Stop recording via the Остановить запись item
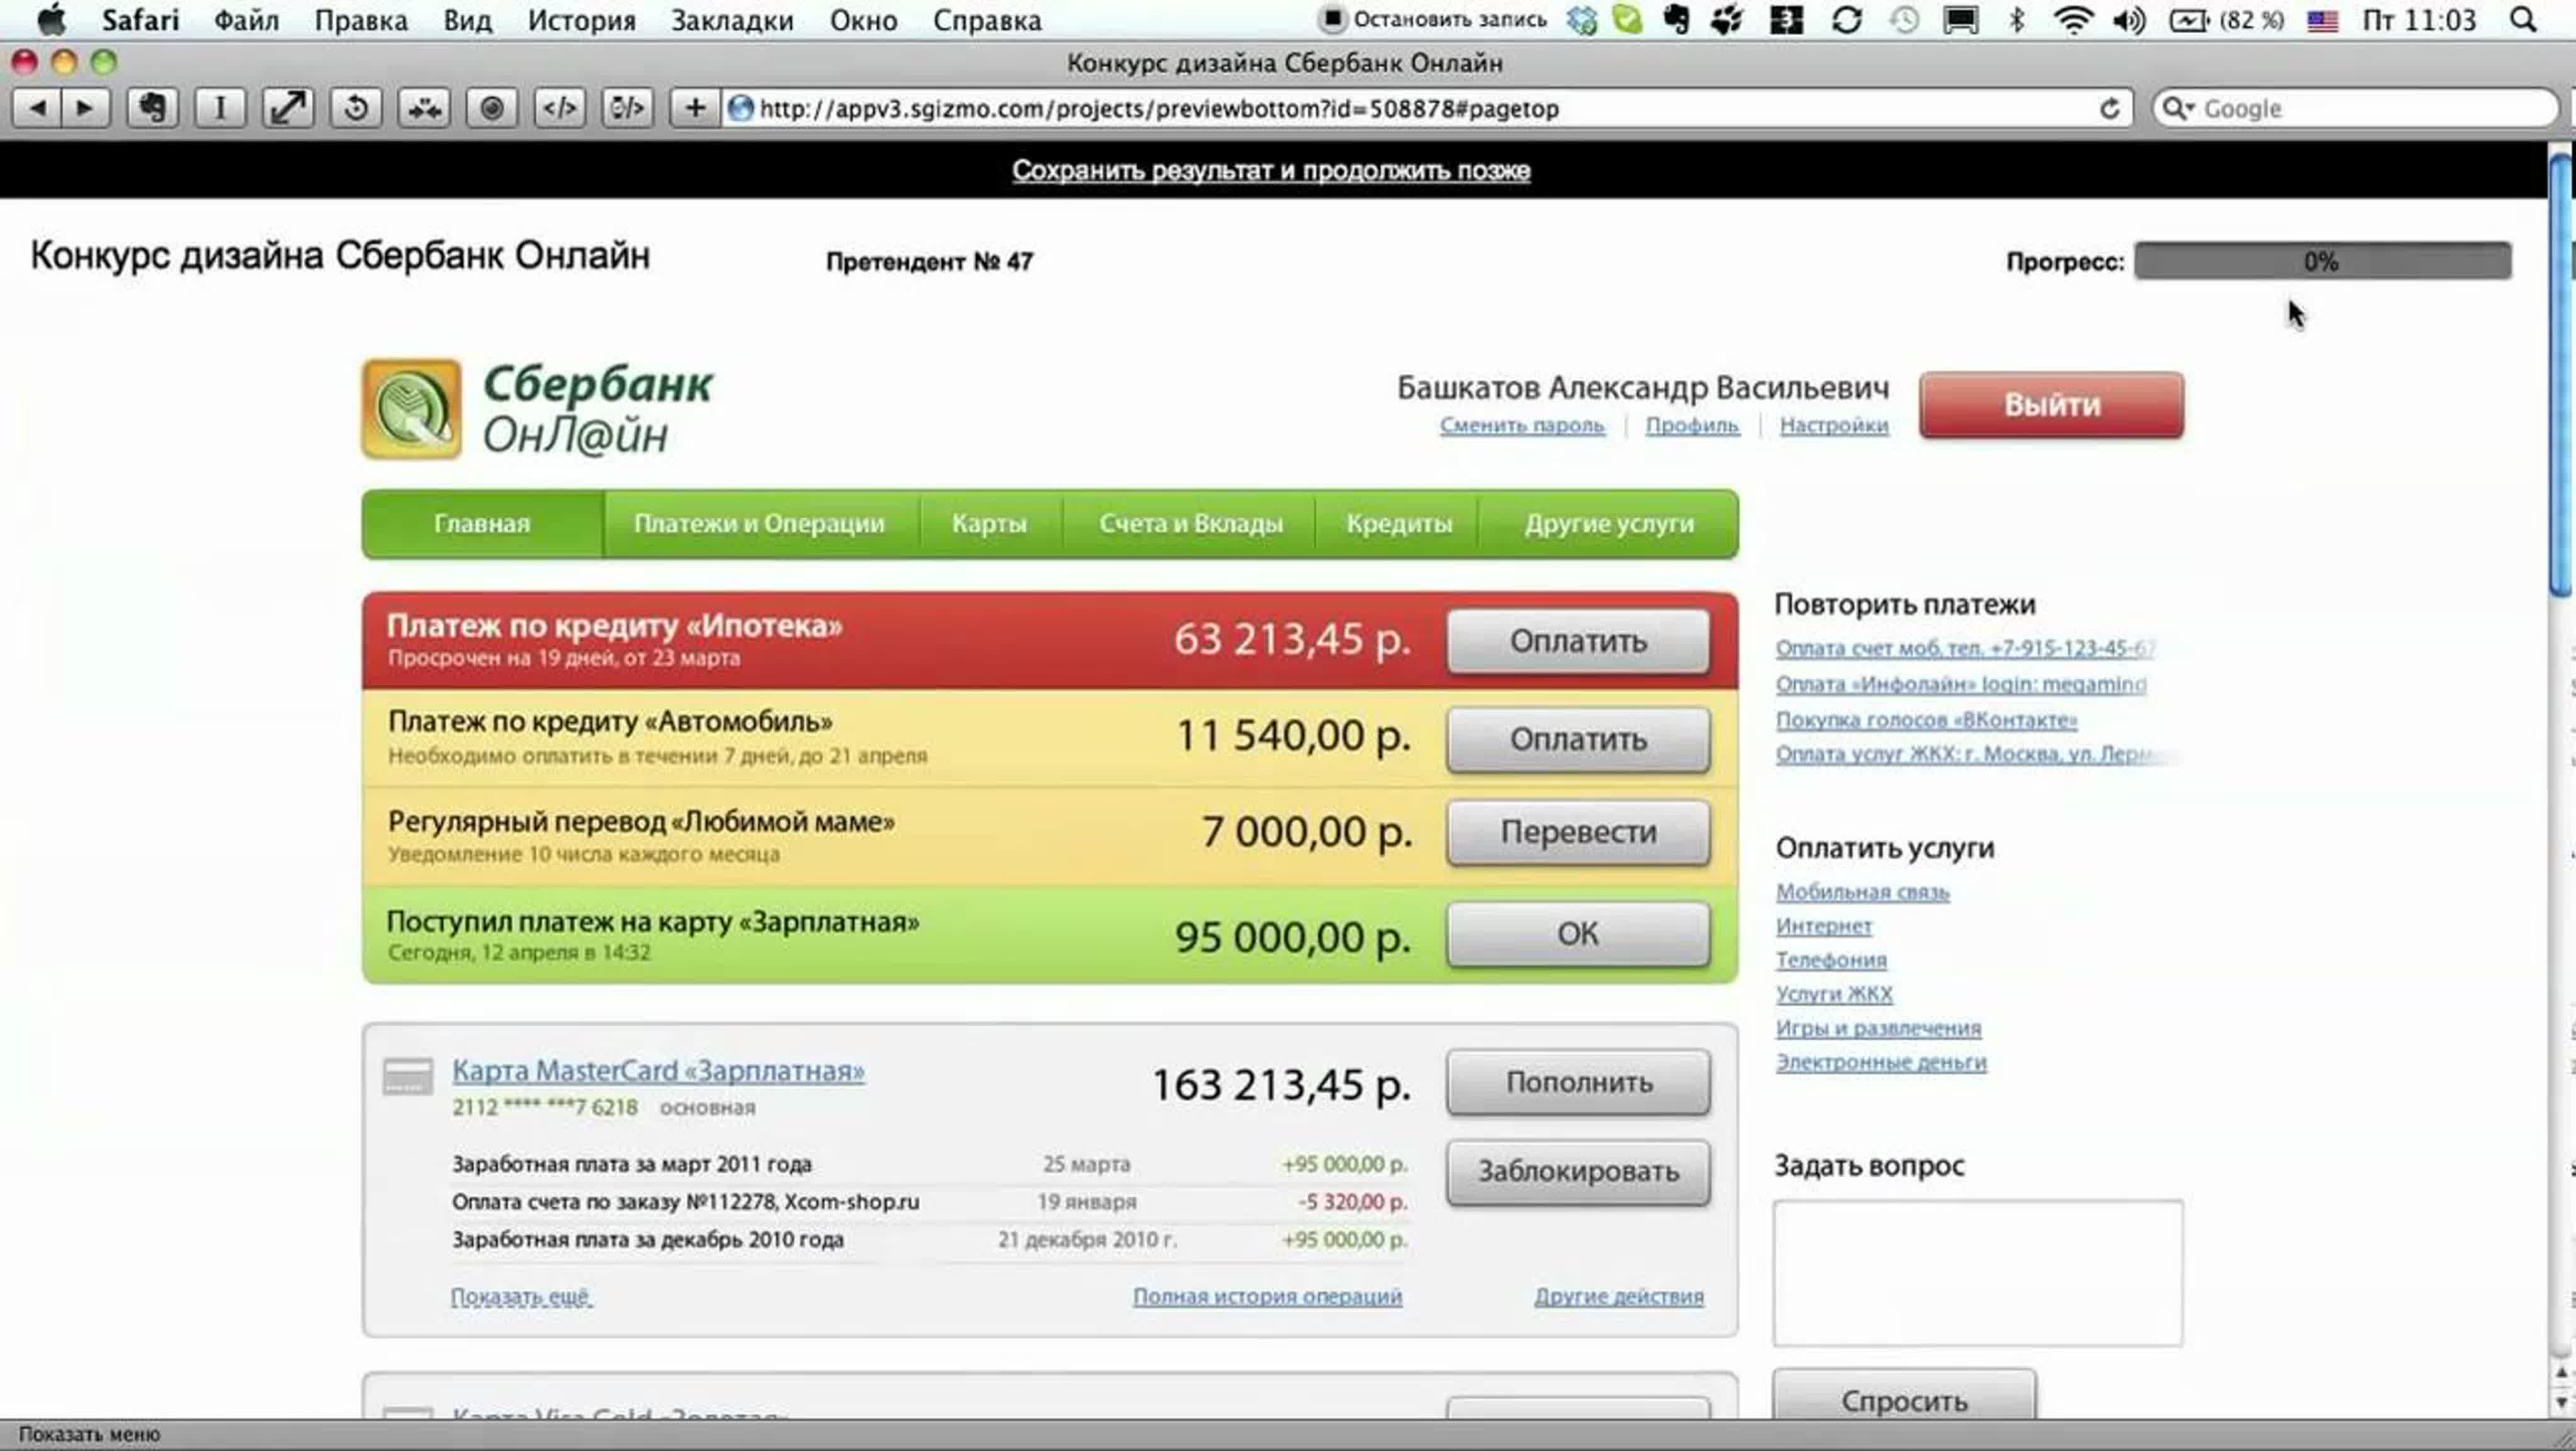Image resolution: width=2576 pixels, height=1451 pixels. [1433, 20]
